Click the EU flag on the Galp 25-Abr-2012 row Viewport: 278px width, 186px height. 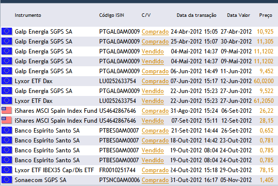[7, 42]
